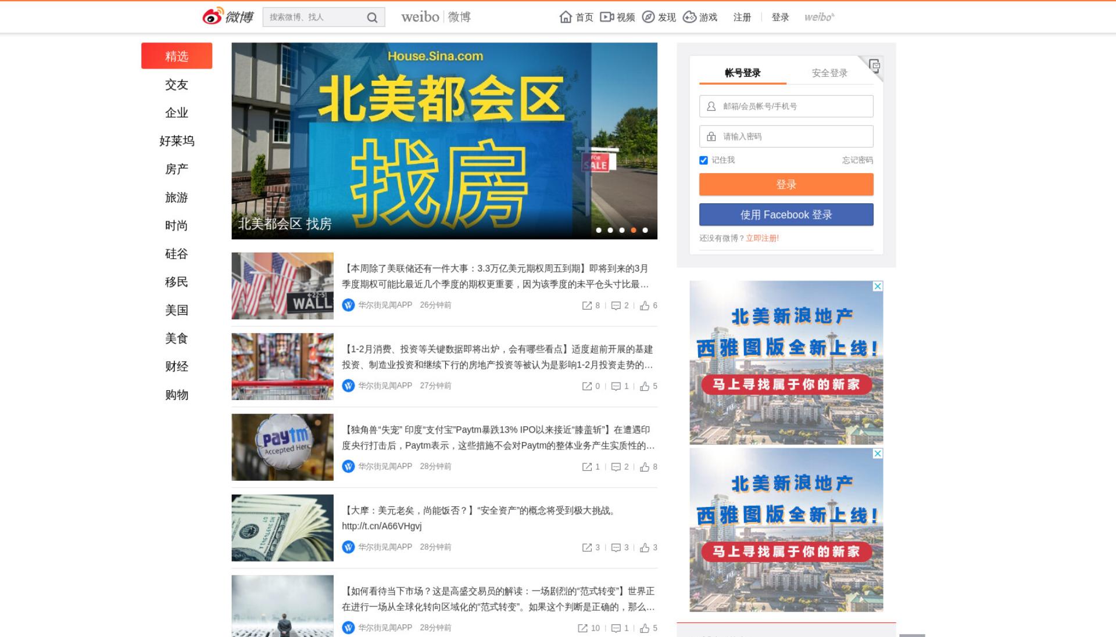This screenshot has width=1116, height=637.
Task: Repost the 1-2月消费投资 post
Action: 591,386
